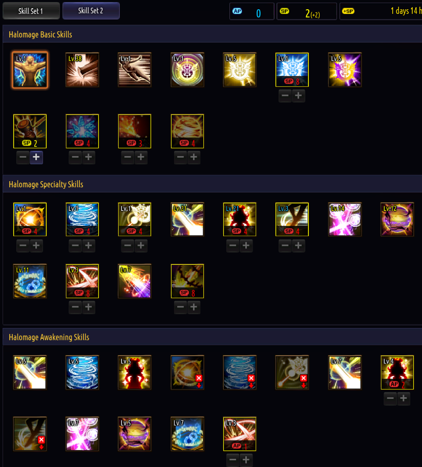The image size is (422, 467).
Task: Increase the Lv.21 red silhouette specialty skill
Action: pos(246,246)
